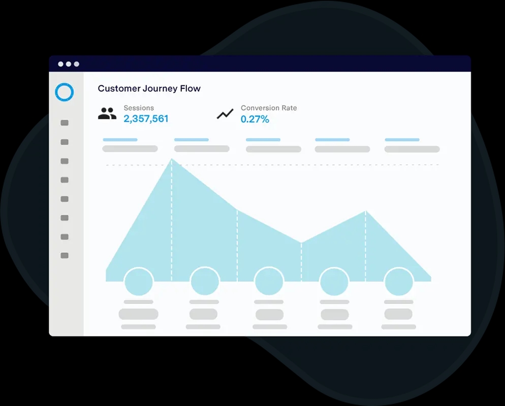Click the first journey stage circle
This screenshot has width=505, height=406.
[x=139, y=282]
